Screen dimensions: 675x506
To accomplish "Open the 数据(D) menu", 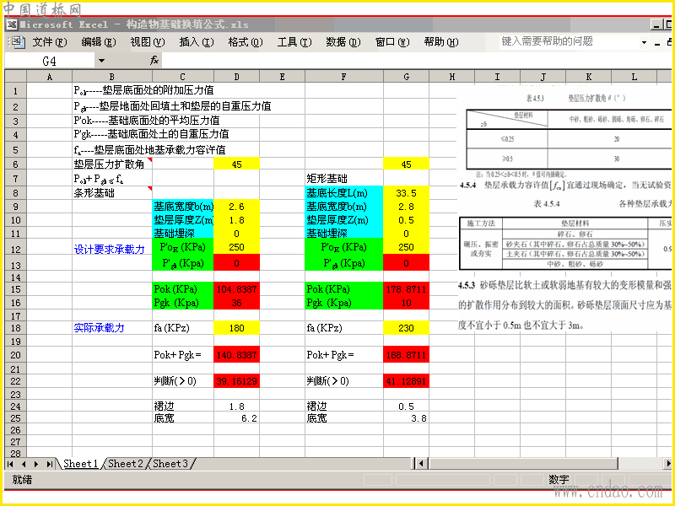I will coord(343,41).
